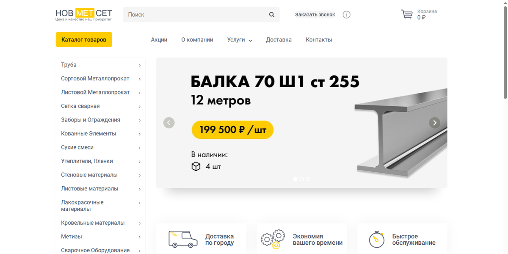Open the Доставка menu item
508x254 pixels.
[279, 40]
